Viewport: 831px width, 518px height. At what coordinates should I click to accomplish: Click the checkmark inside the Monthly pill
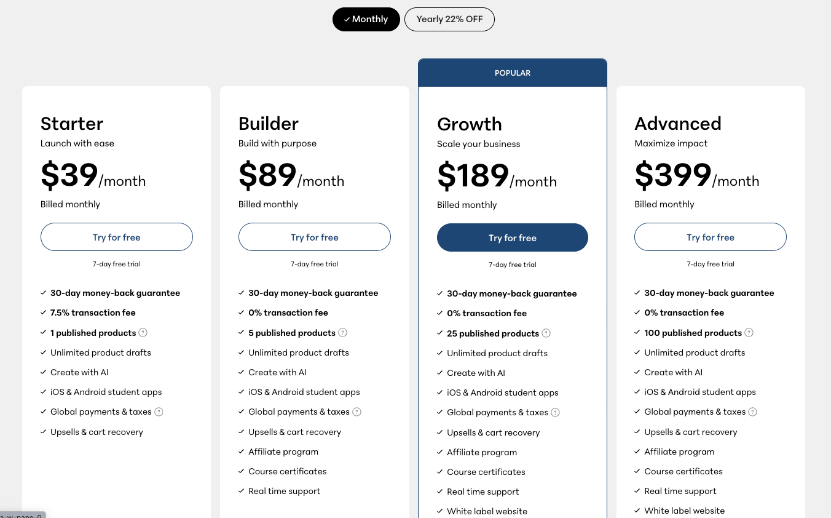click(347, 19)
